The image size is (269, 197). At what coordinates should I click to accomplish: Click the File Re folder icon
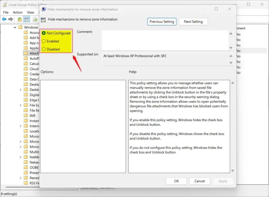point(25,110)
